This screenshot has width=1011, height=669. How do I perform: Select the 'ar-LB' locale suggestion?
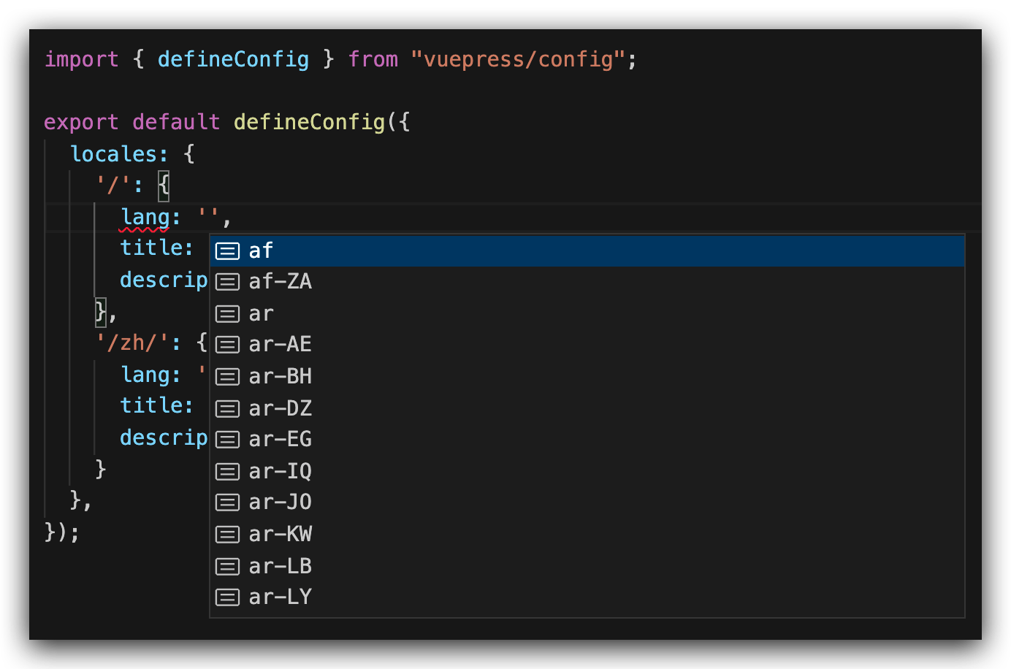[280, 566]
